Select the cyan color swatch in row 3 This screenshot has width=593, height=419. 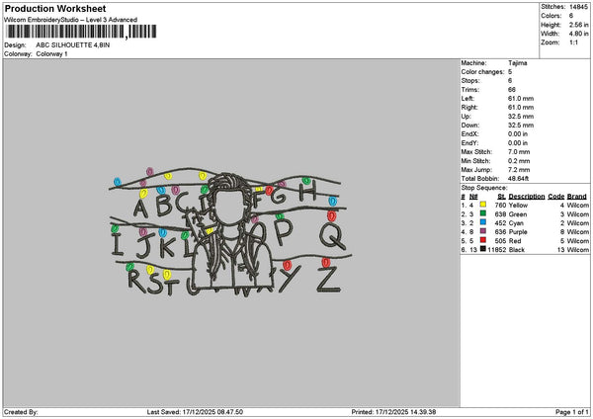pos(483,222)
